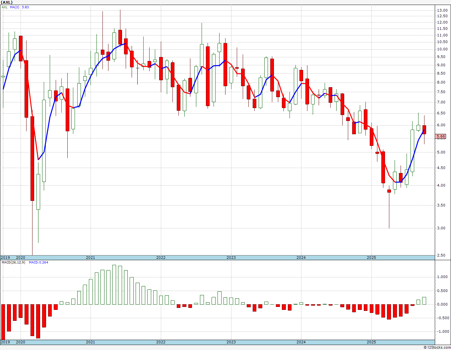The image size is (451, 350).
Task: Click the 12.50 price axis label
Action: click(x=442, y=16)
